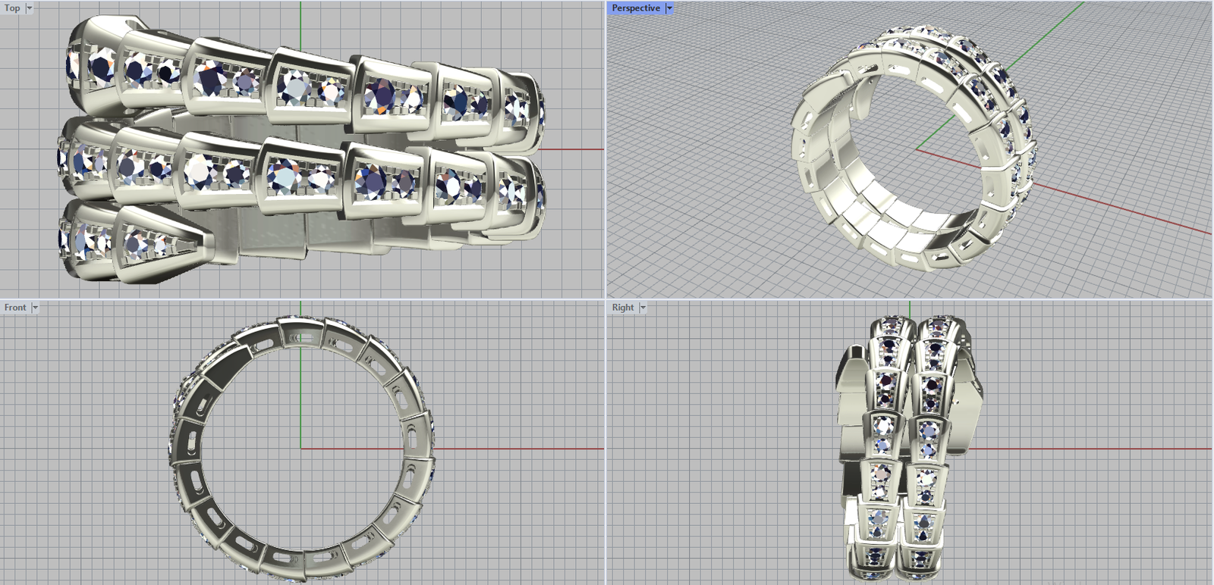This screenshot has height=585, width=1214.
Task: Select the Front viewport title label
Action: coord(14,308)
